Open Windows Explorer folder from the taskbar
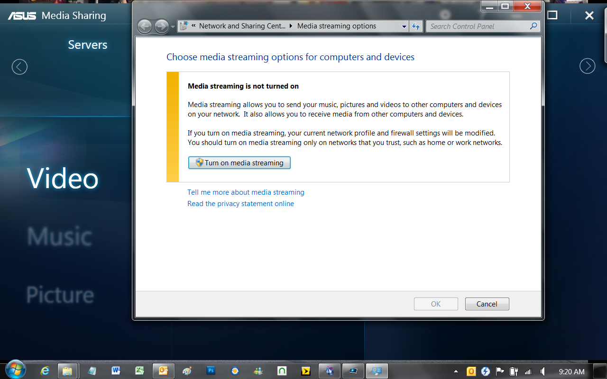The width and height of the screenshot is (607, 379). pyautogui.click(x=67, y=371)
